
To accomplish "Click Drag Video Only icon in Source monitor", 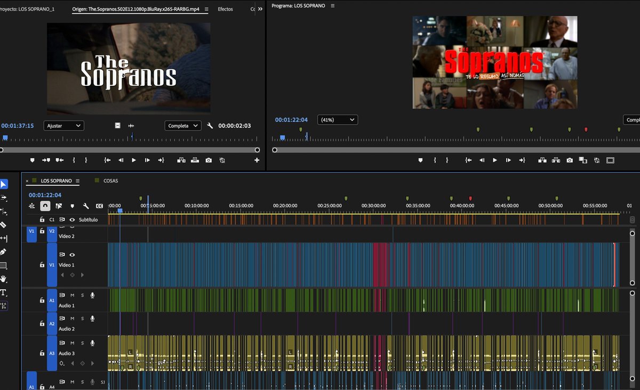I will [x=118, y=126].
